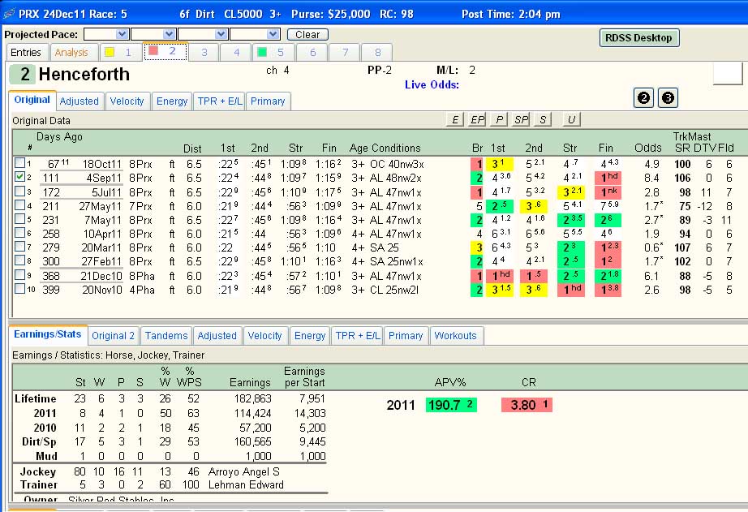Open the Original 2 tab
This screenshot has height=512, width=748.
click(114, 335)
